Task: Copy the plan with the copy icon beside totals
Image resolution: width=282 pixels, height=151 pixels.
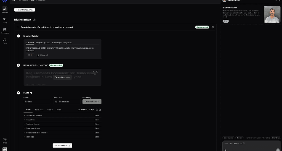Action: click(97, 109)
